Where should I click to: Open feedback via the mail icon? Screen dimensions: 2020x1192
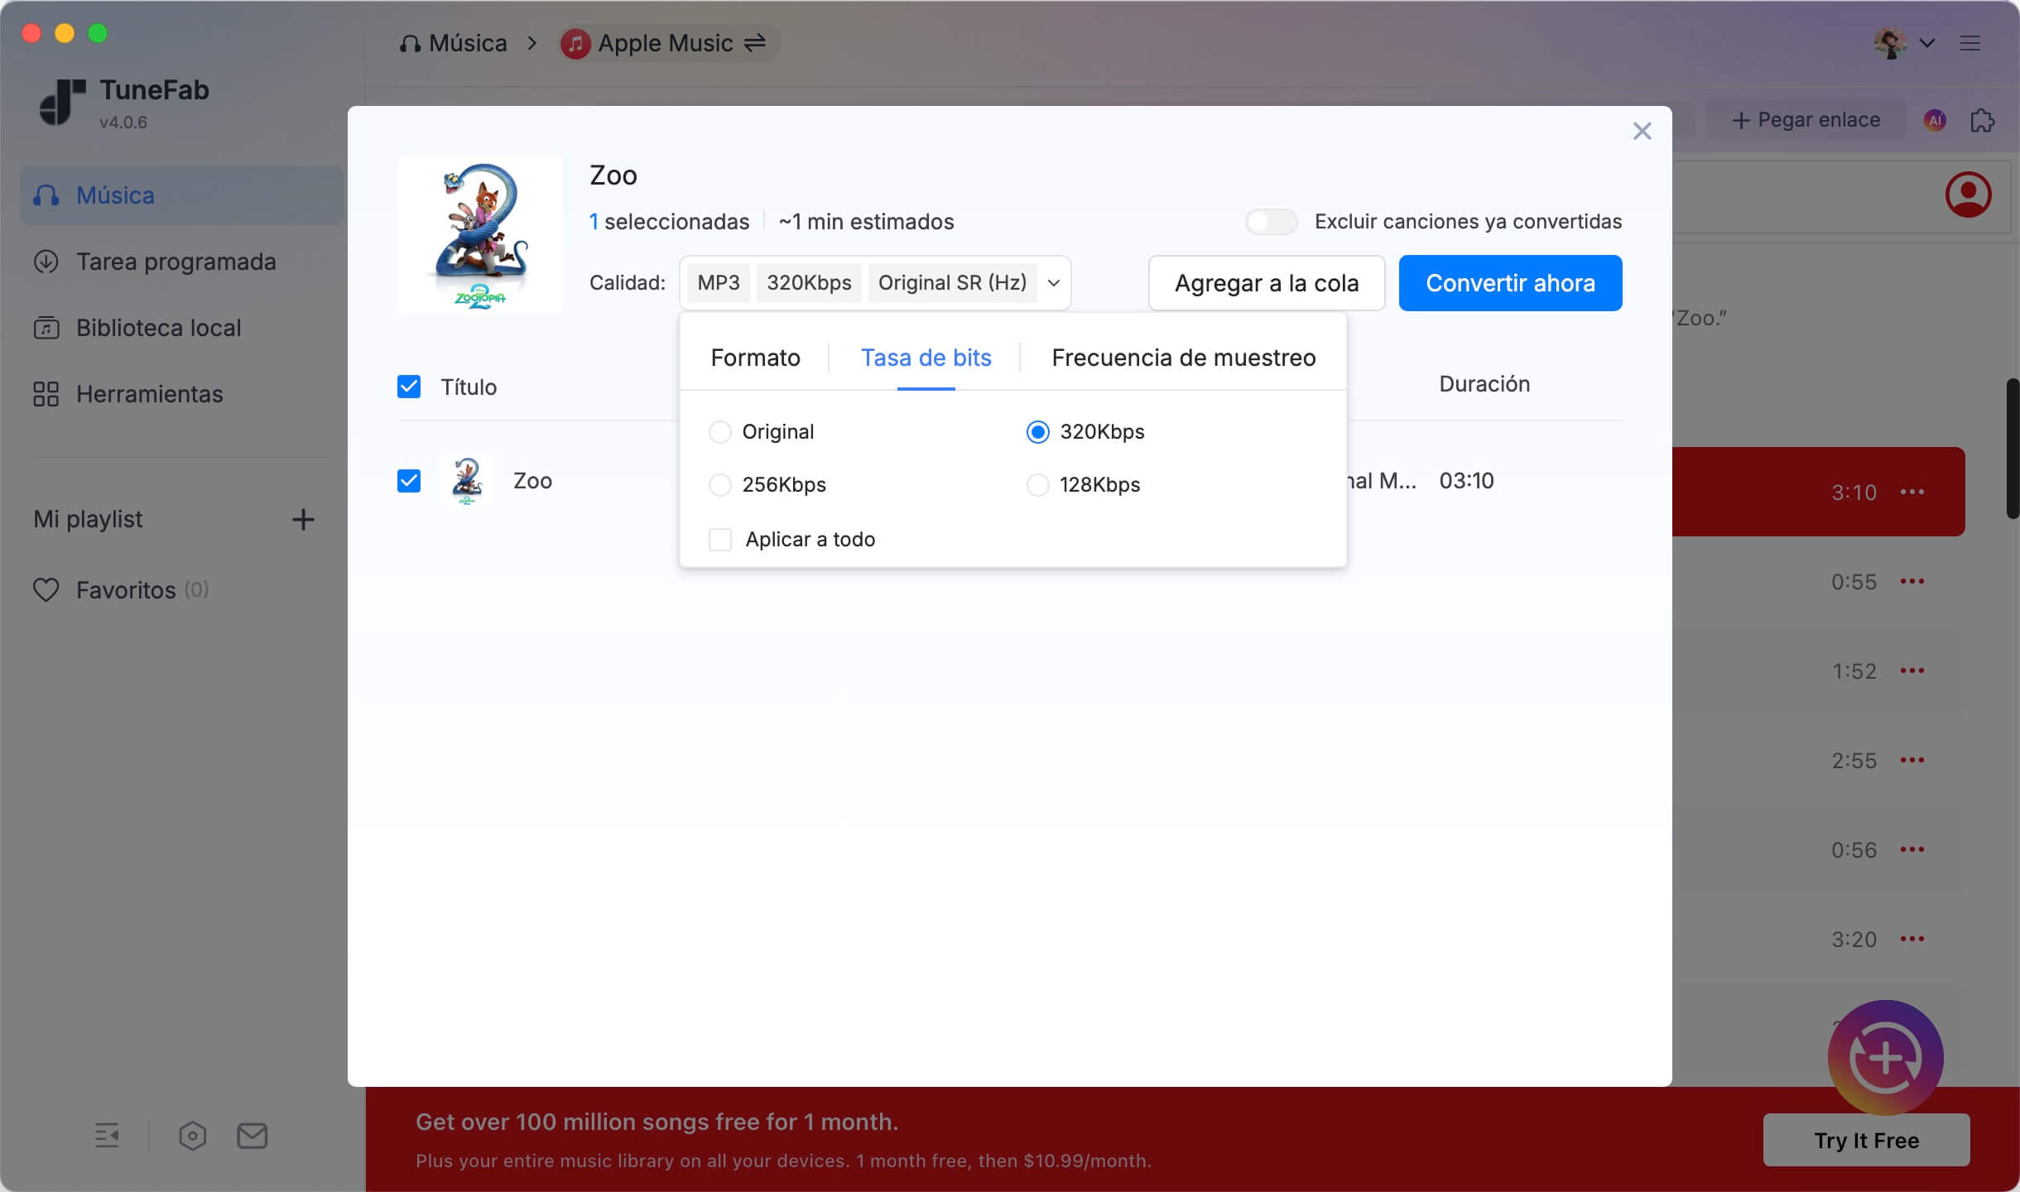[252, 1135]
